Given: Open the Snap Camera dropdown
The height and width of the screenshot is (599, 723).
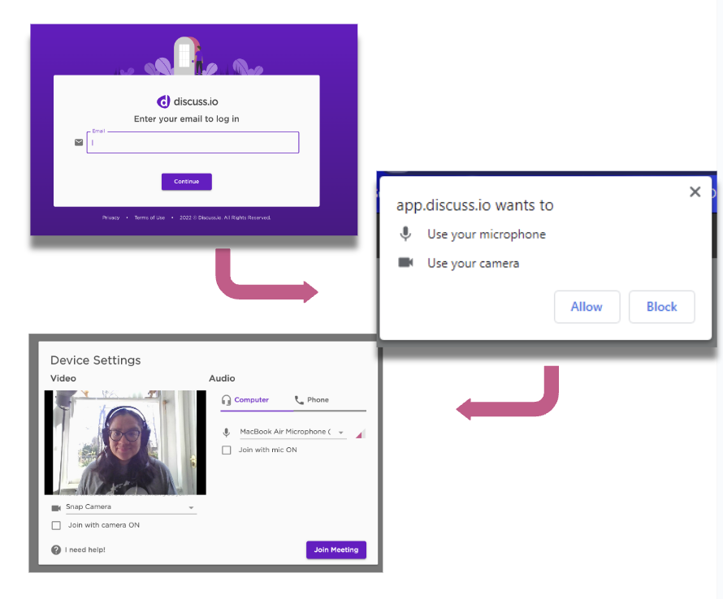Looking at the screenshot, I should [x=131, y=506].
